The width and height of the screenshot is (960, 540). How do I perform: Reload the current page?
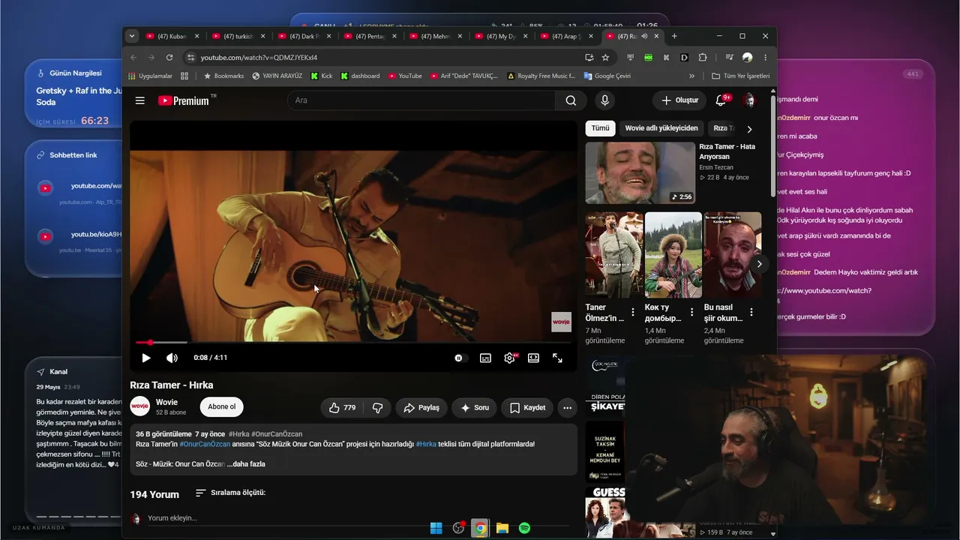point(169,57)
